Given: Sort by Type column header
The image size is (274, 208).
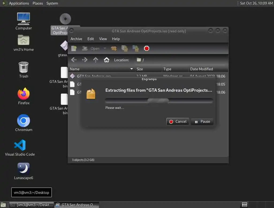Looking at the screenshot, I should 175,69.
